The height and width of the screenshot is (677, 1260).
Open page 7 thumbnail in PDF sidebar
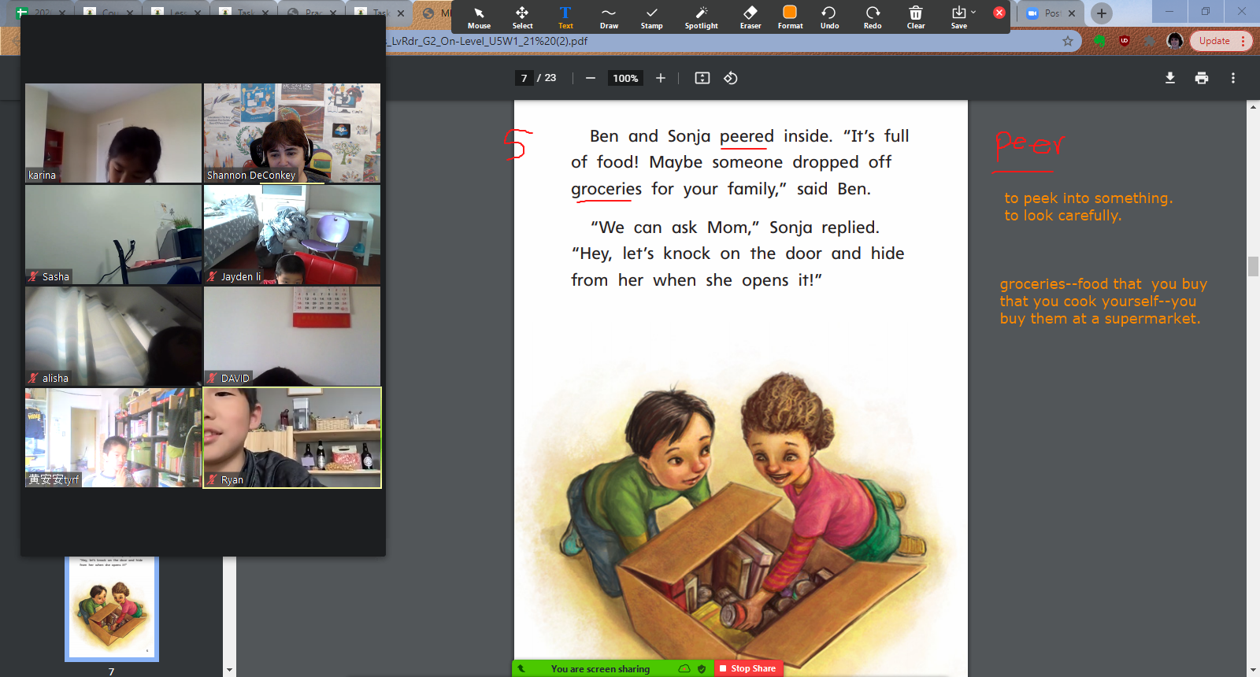[x=112, y=609]
